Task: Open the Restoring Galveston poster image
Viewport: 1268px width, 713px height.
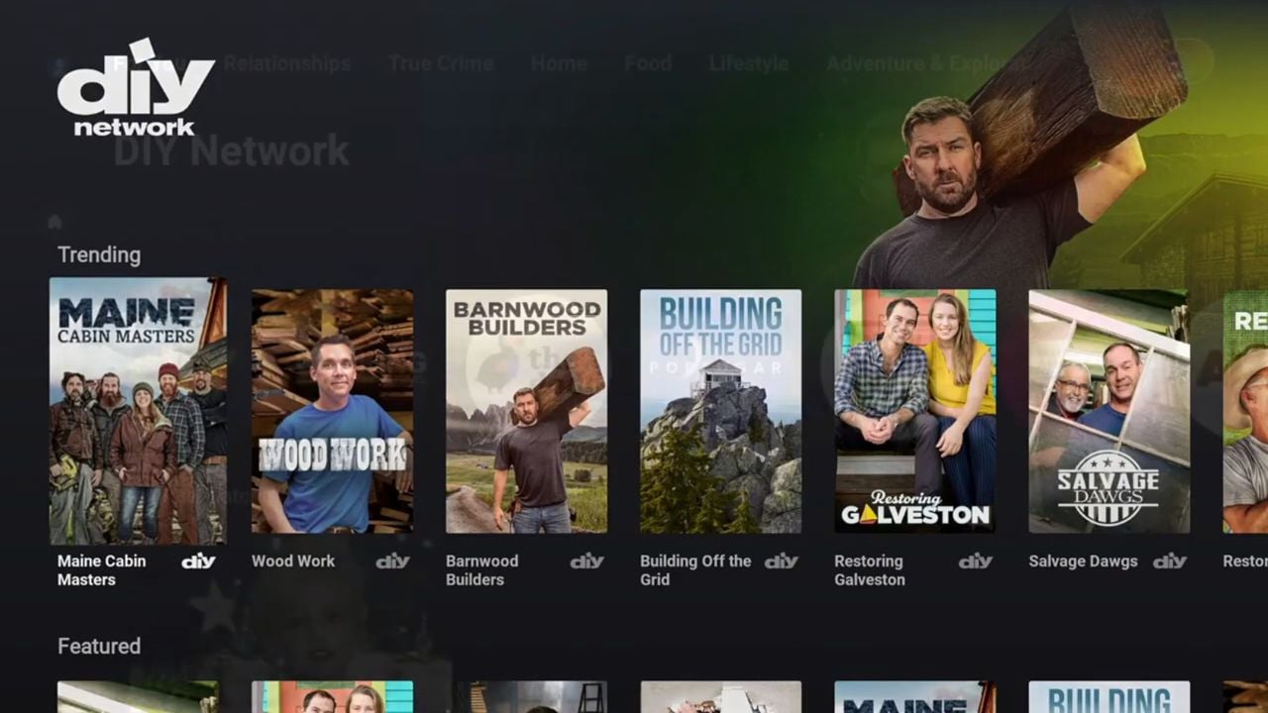Action: coord(914,411)
